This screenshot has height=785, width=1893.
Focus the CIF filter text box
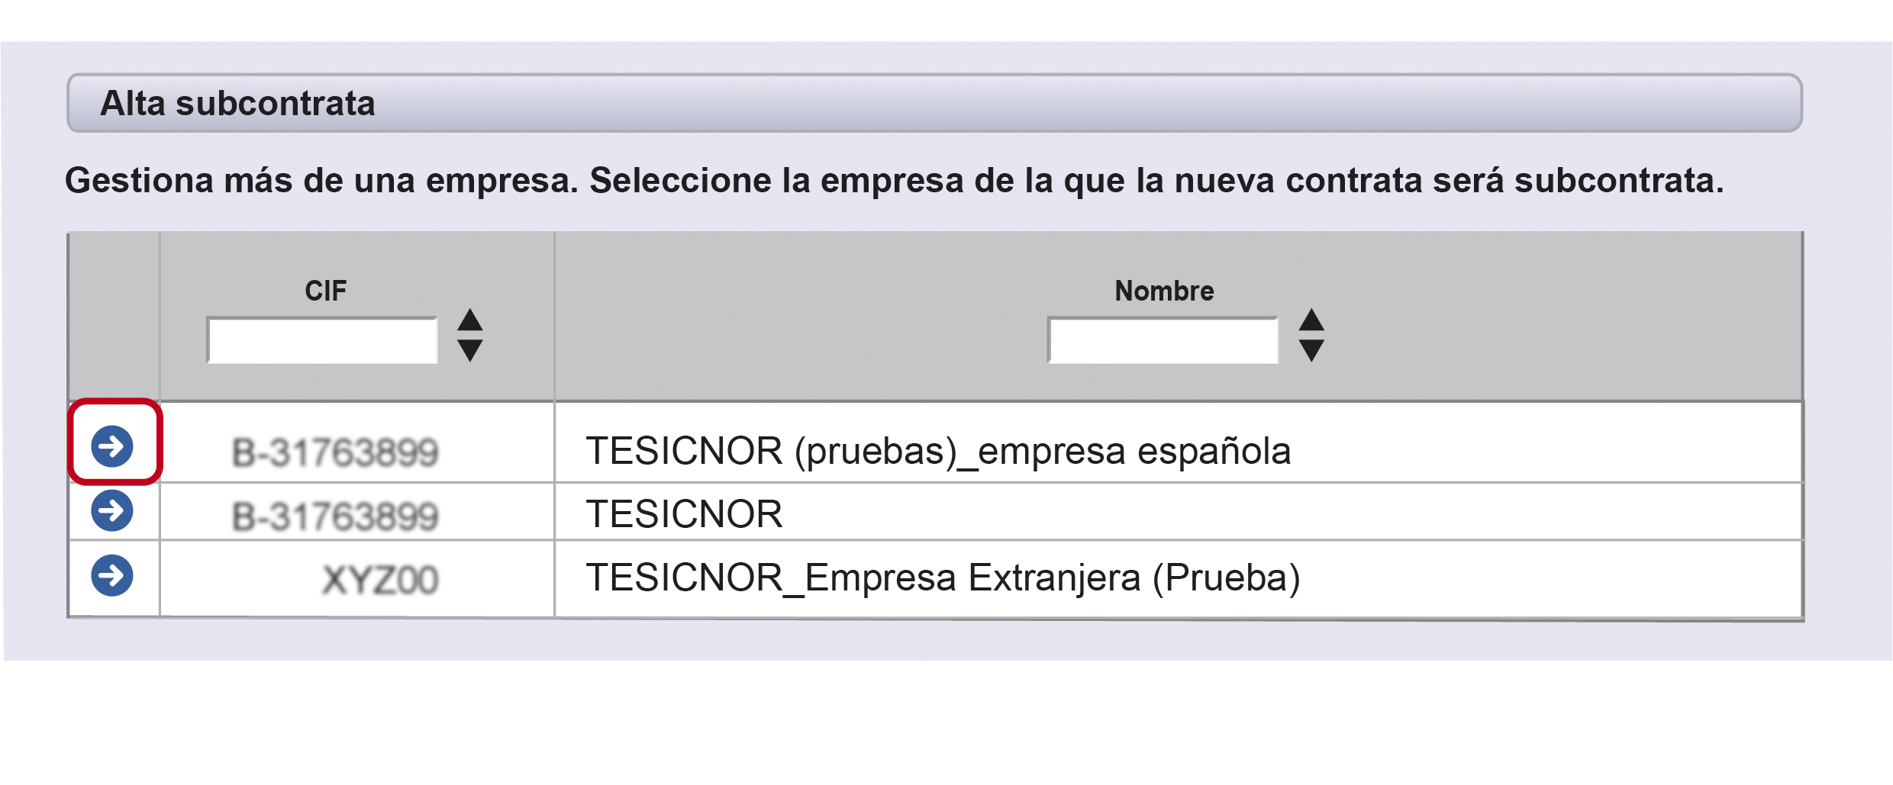pyautogui.click(x=322, y=340)
